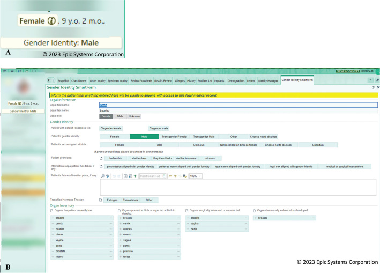This screenshot has height=273, width=380.
Task: Click the Legal first name input field
Action: (x=239, y=105)
